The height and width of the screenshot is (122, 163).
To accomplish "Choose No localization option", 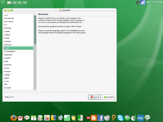I will (x=19, y=51).
